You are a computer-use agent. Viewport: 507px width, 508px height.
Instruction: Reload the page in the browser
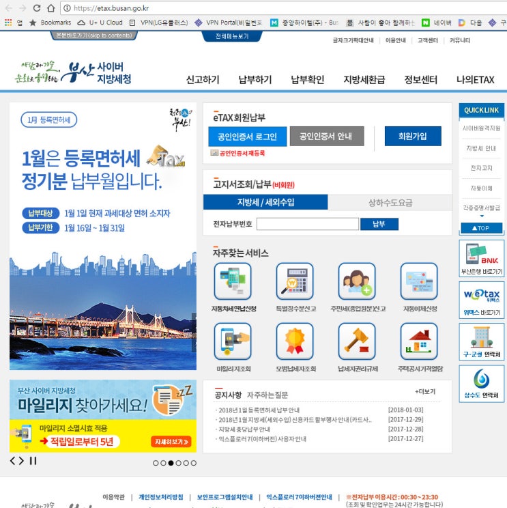pos(37,8)
